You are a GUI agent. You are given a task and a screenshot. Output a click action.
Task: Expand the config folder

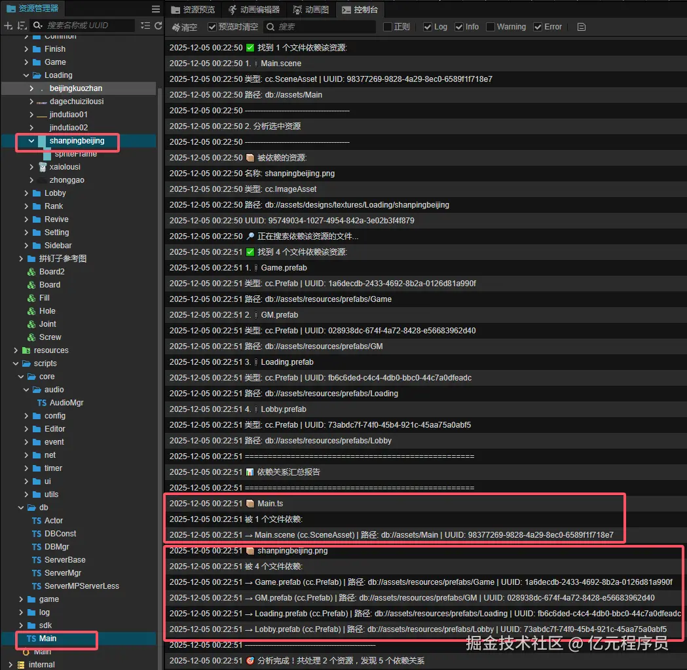tap(26, 416)
